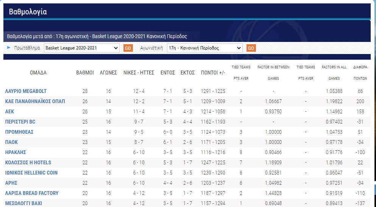Select ΗΡΑΚΛΗΣ in standings

(16, 152)
